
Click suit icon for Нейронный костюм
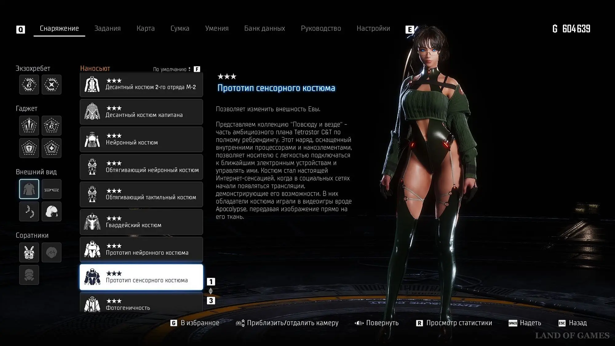(92, 139)
